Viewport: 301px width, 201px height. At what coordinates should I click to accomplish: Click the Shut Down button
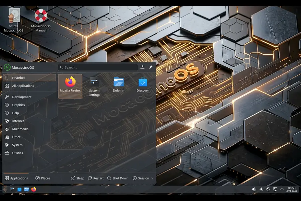tap(117, 178)
